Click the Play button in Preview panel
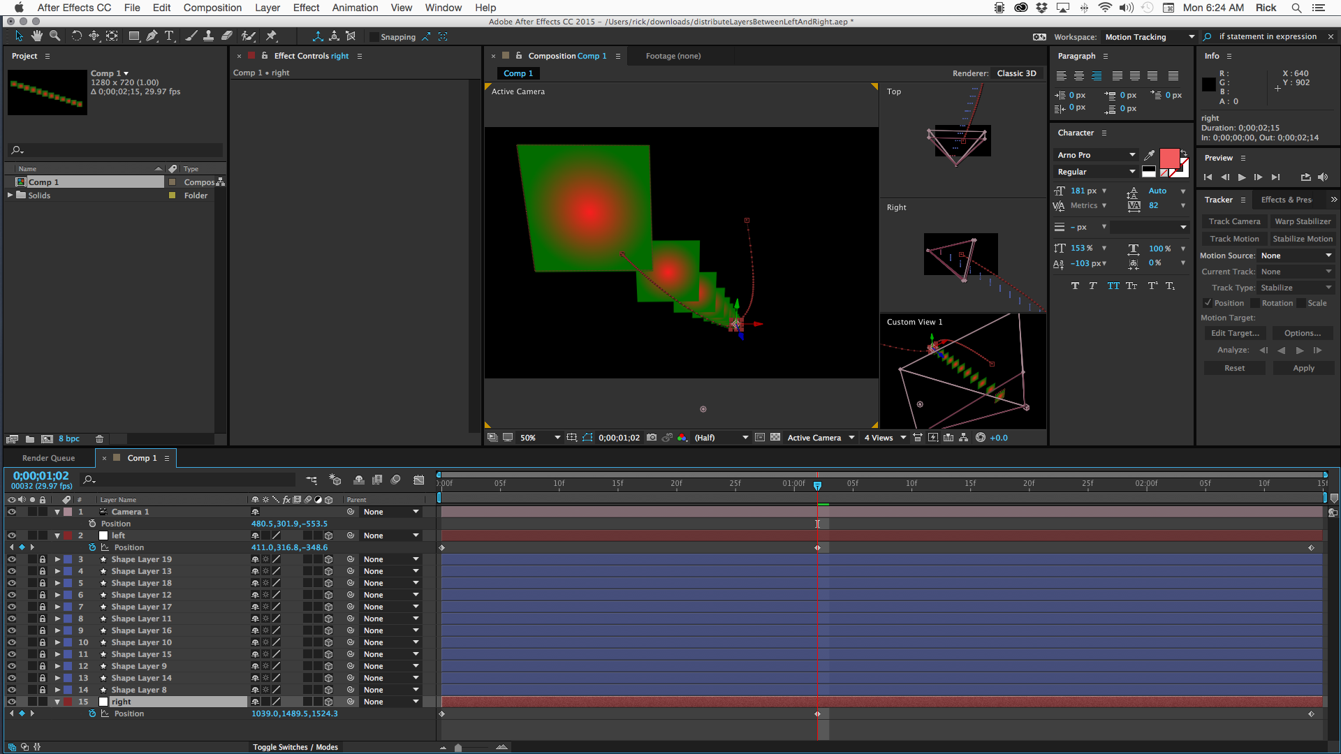The height and width of the screenshot is (754, 1341). coord(1241,177)
